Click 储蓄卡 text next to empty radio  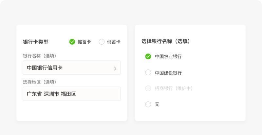[114, 42]
